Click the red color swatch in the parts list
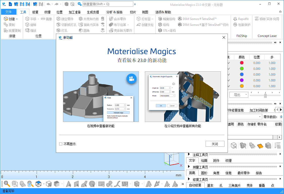284x194 pixels. [242, 63]
